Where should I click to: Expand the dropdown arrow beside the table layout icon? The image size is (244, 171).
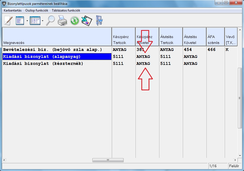point(42,21)
